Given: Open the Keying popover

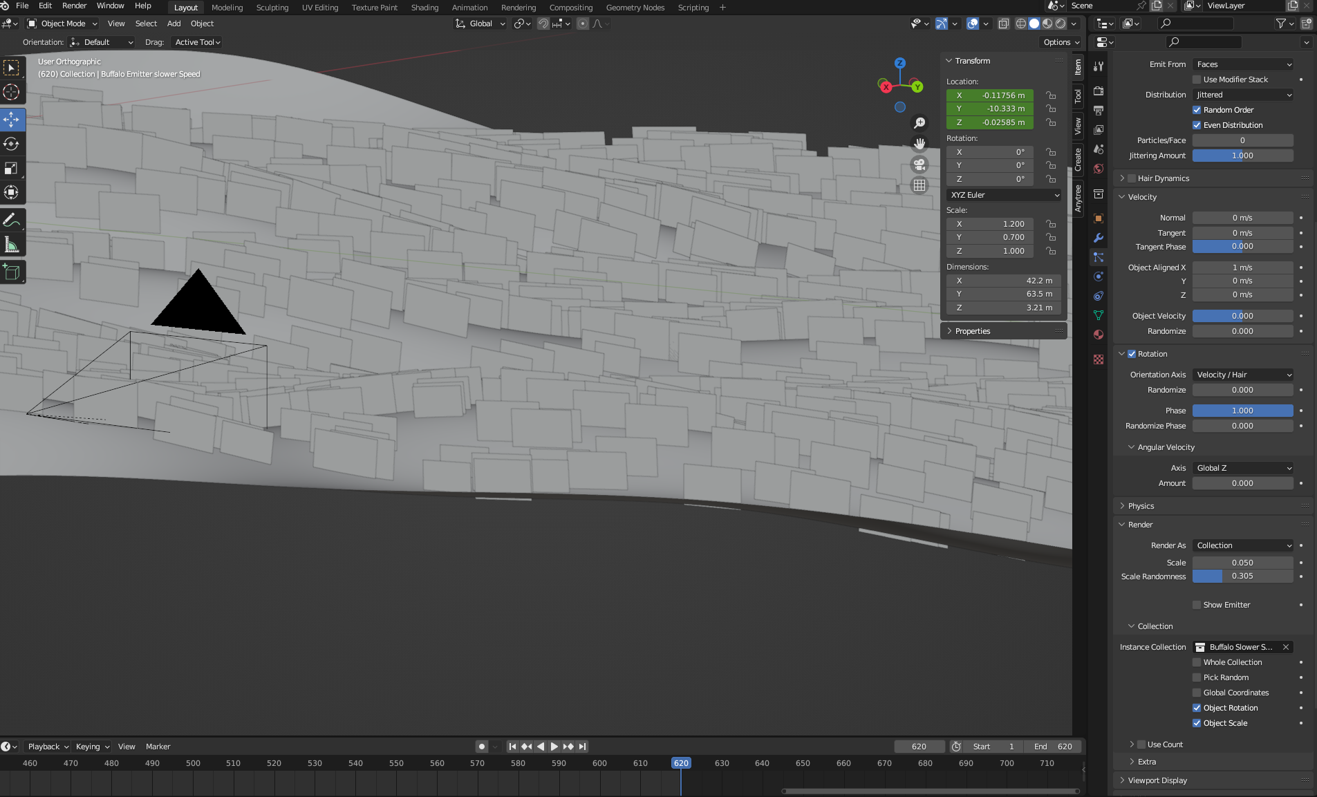Looking at the screenshot, I should 92,747.
